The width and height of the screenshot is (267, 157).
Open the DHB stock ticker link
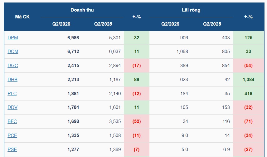12,80
